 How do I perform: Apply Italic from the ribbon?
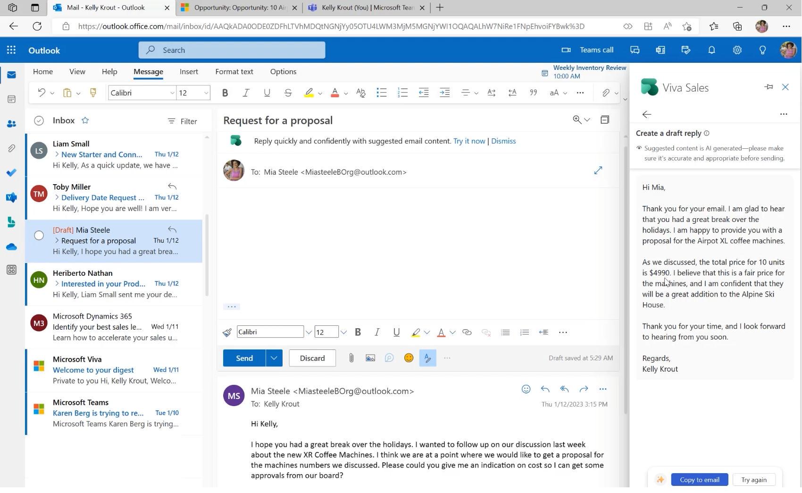246,93
